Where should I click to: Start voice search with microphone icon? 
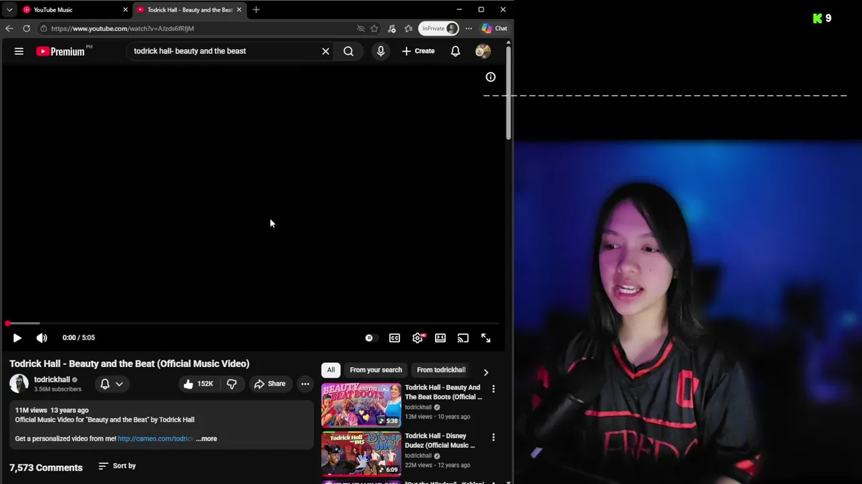pos(380,51)
